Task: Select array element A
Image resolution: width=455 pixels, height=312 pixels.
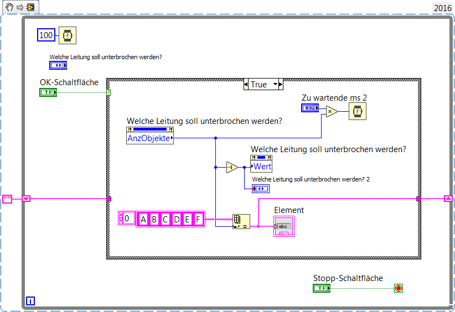Action: tap(143, 219)
